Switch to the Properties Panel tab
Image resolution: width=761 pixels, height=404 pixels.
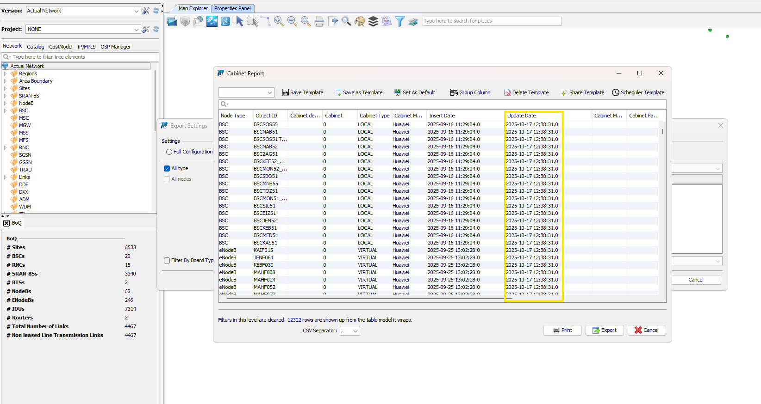pyautogui.click(x=232, y=8)
